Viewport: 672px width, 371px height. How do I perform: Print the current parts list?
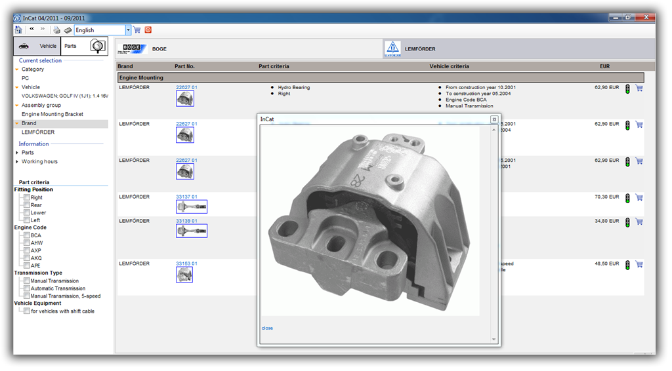click(x=56, y=30)
